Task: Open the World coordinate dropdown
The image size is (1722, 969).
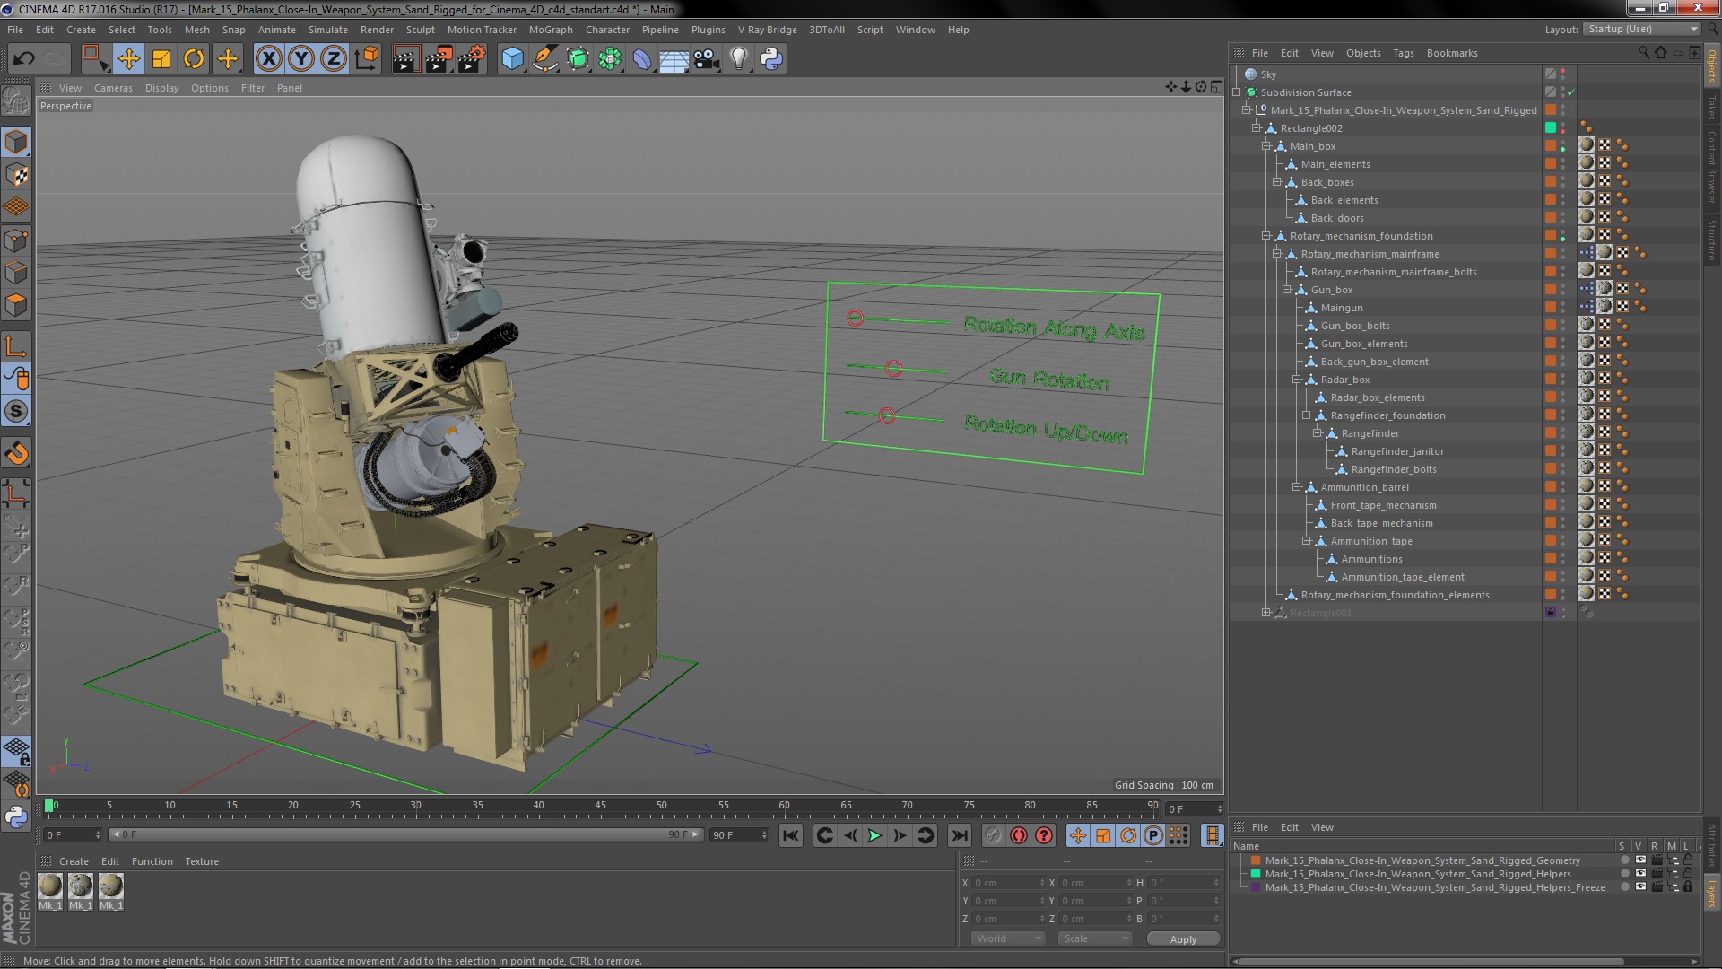Action: click(x=1008, y=938)
